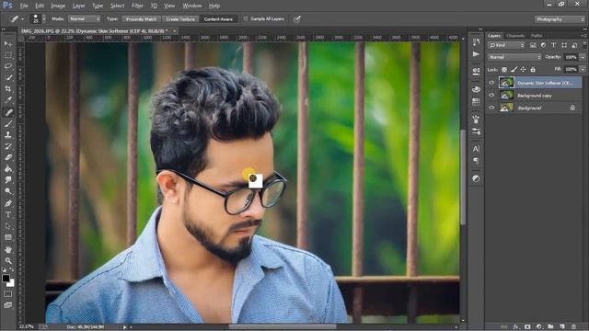Select Proximity Match type
This screenshot has width=589, height=331.
click(141, 18)
